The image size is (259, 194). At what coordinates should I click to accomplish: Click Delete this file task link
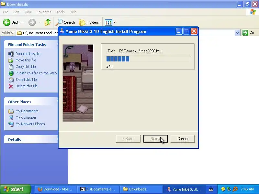(x=27, y=86)
